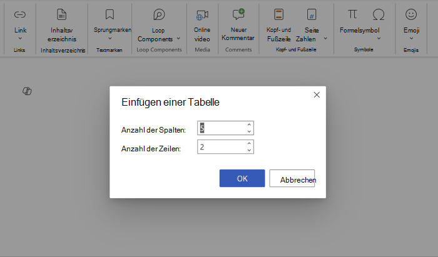Insert a formula with the pi icon

point(352,14)
